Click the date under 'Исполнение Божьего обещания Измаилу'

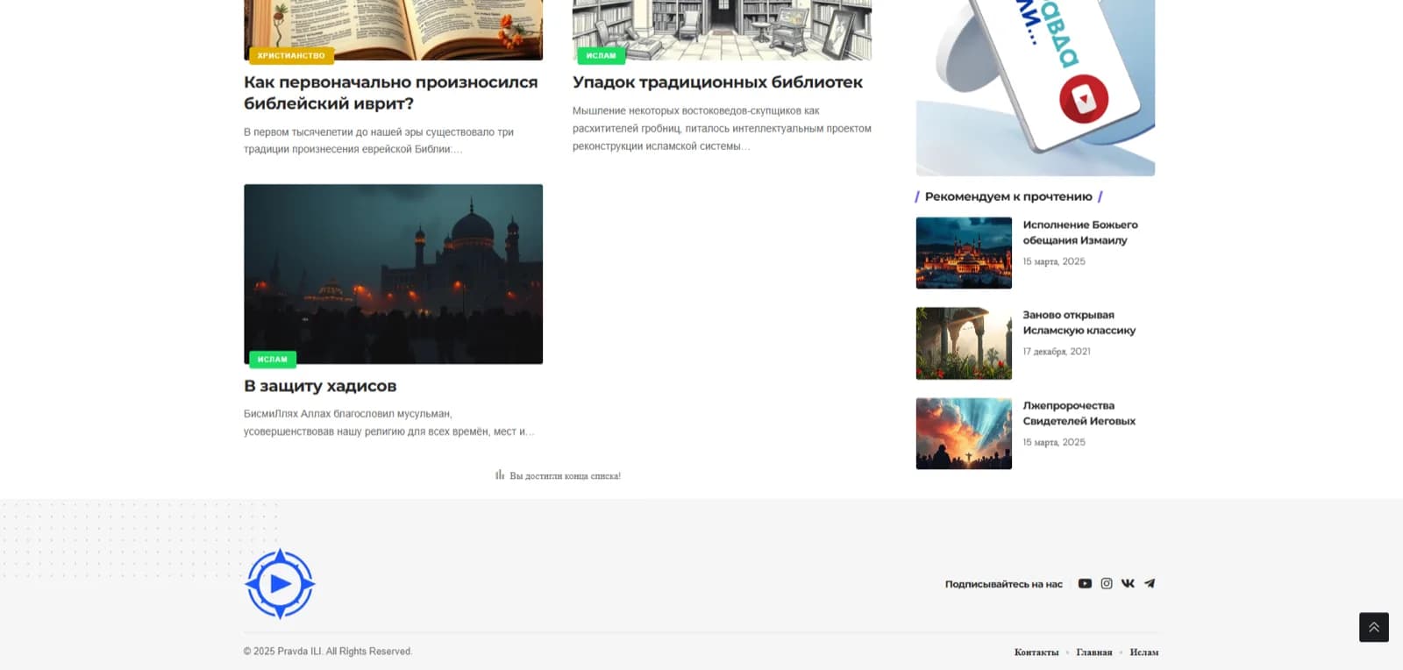click(1054, 261)
